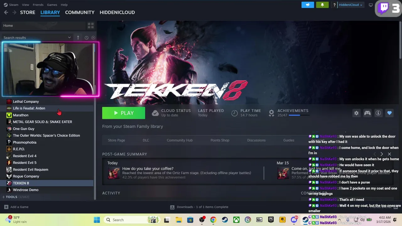Open the Xbox app from taskbar
The image size is (402, 226).
click(236, 220)
